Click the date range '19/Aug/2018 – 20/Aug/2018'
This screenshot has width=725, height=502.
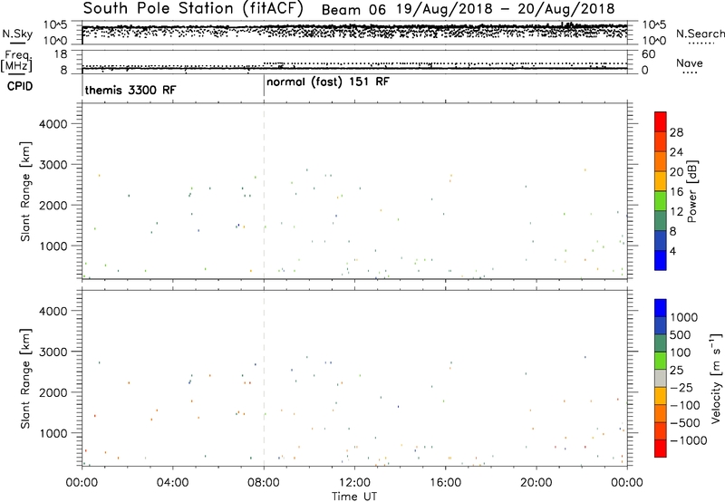(x=506, y=9)
